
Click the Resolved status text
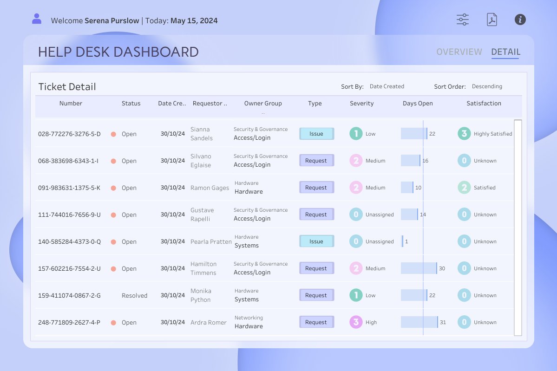tap(134, 295)
